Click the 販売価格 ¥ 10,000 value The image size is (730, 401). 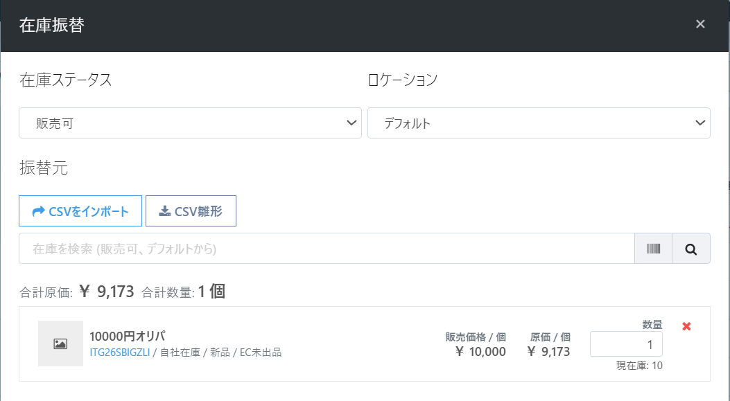[480, 352]
